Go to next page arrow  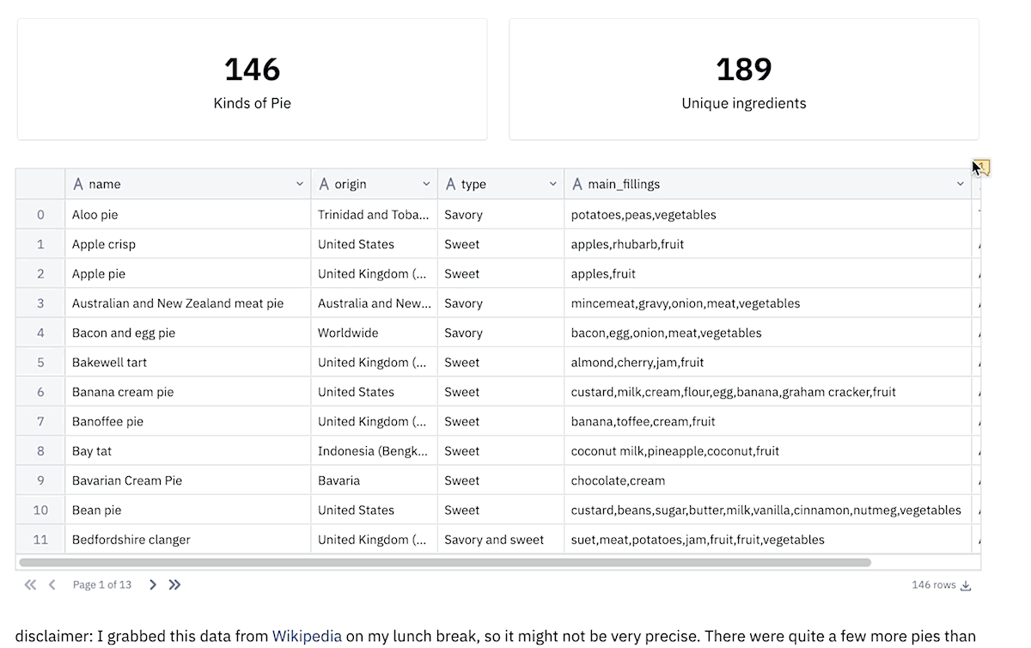click(x=153, y=584)
